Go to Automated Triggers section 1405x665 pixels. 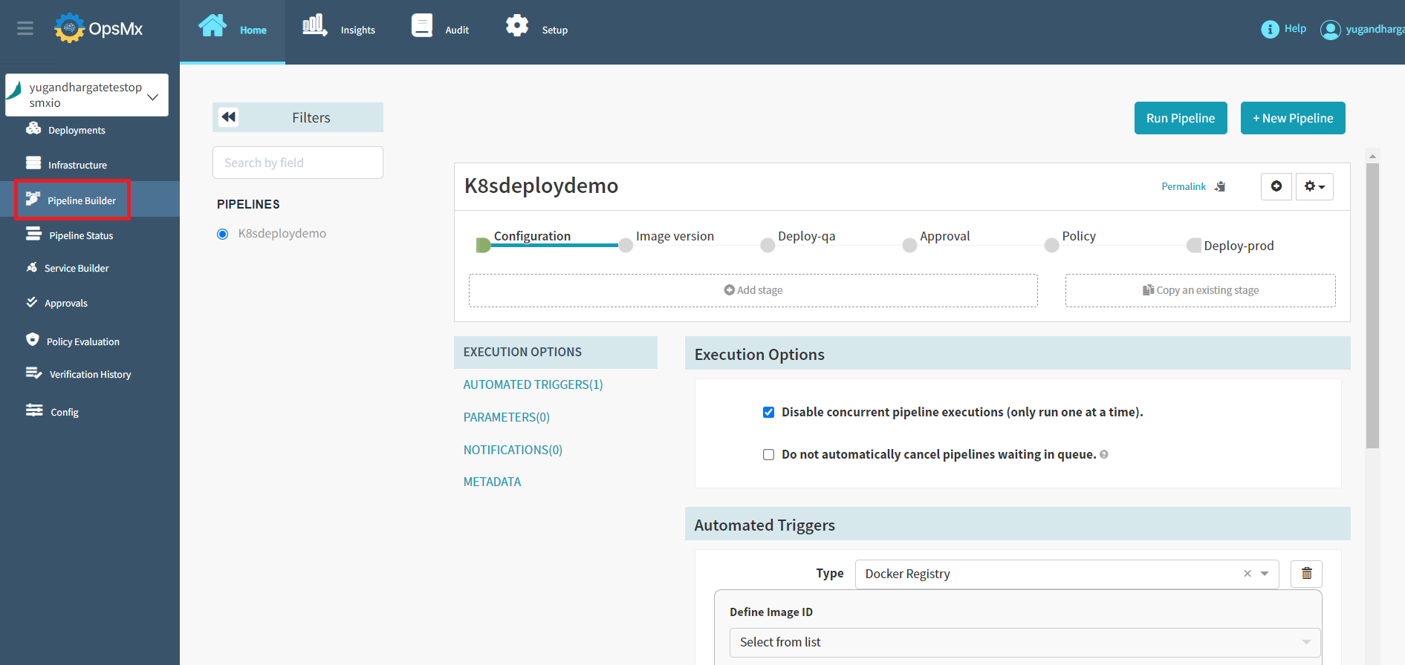coord(533,384)
